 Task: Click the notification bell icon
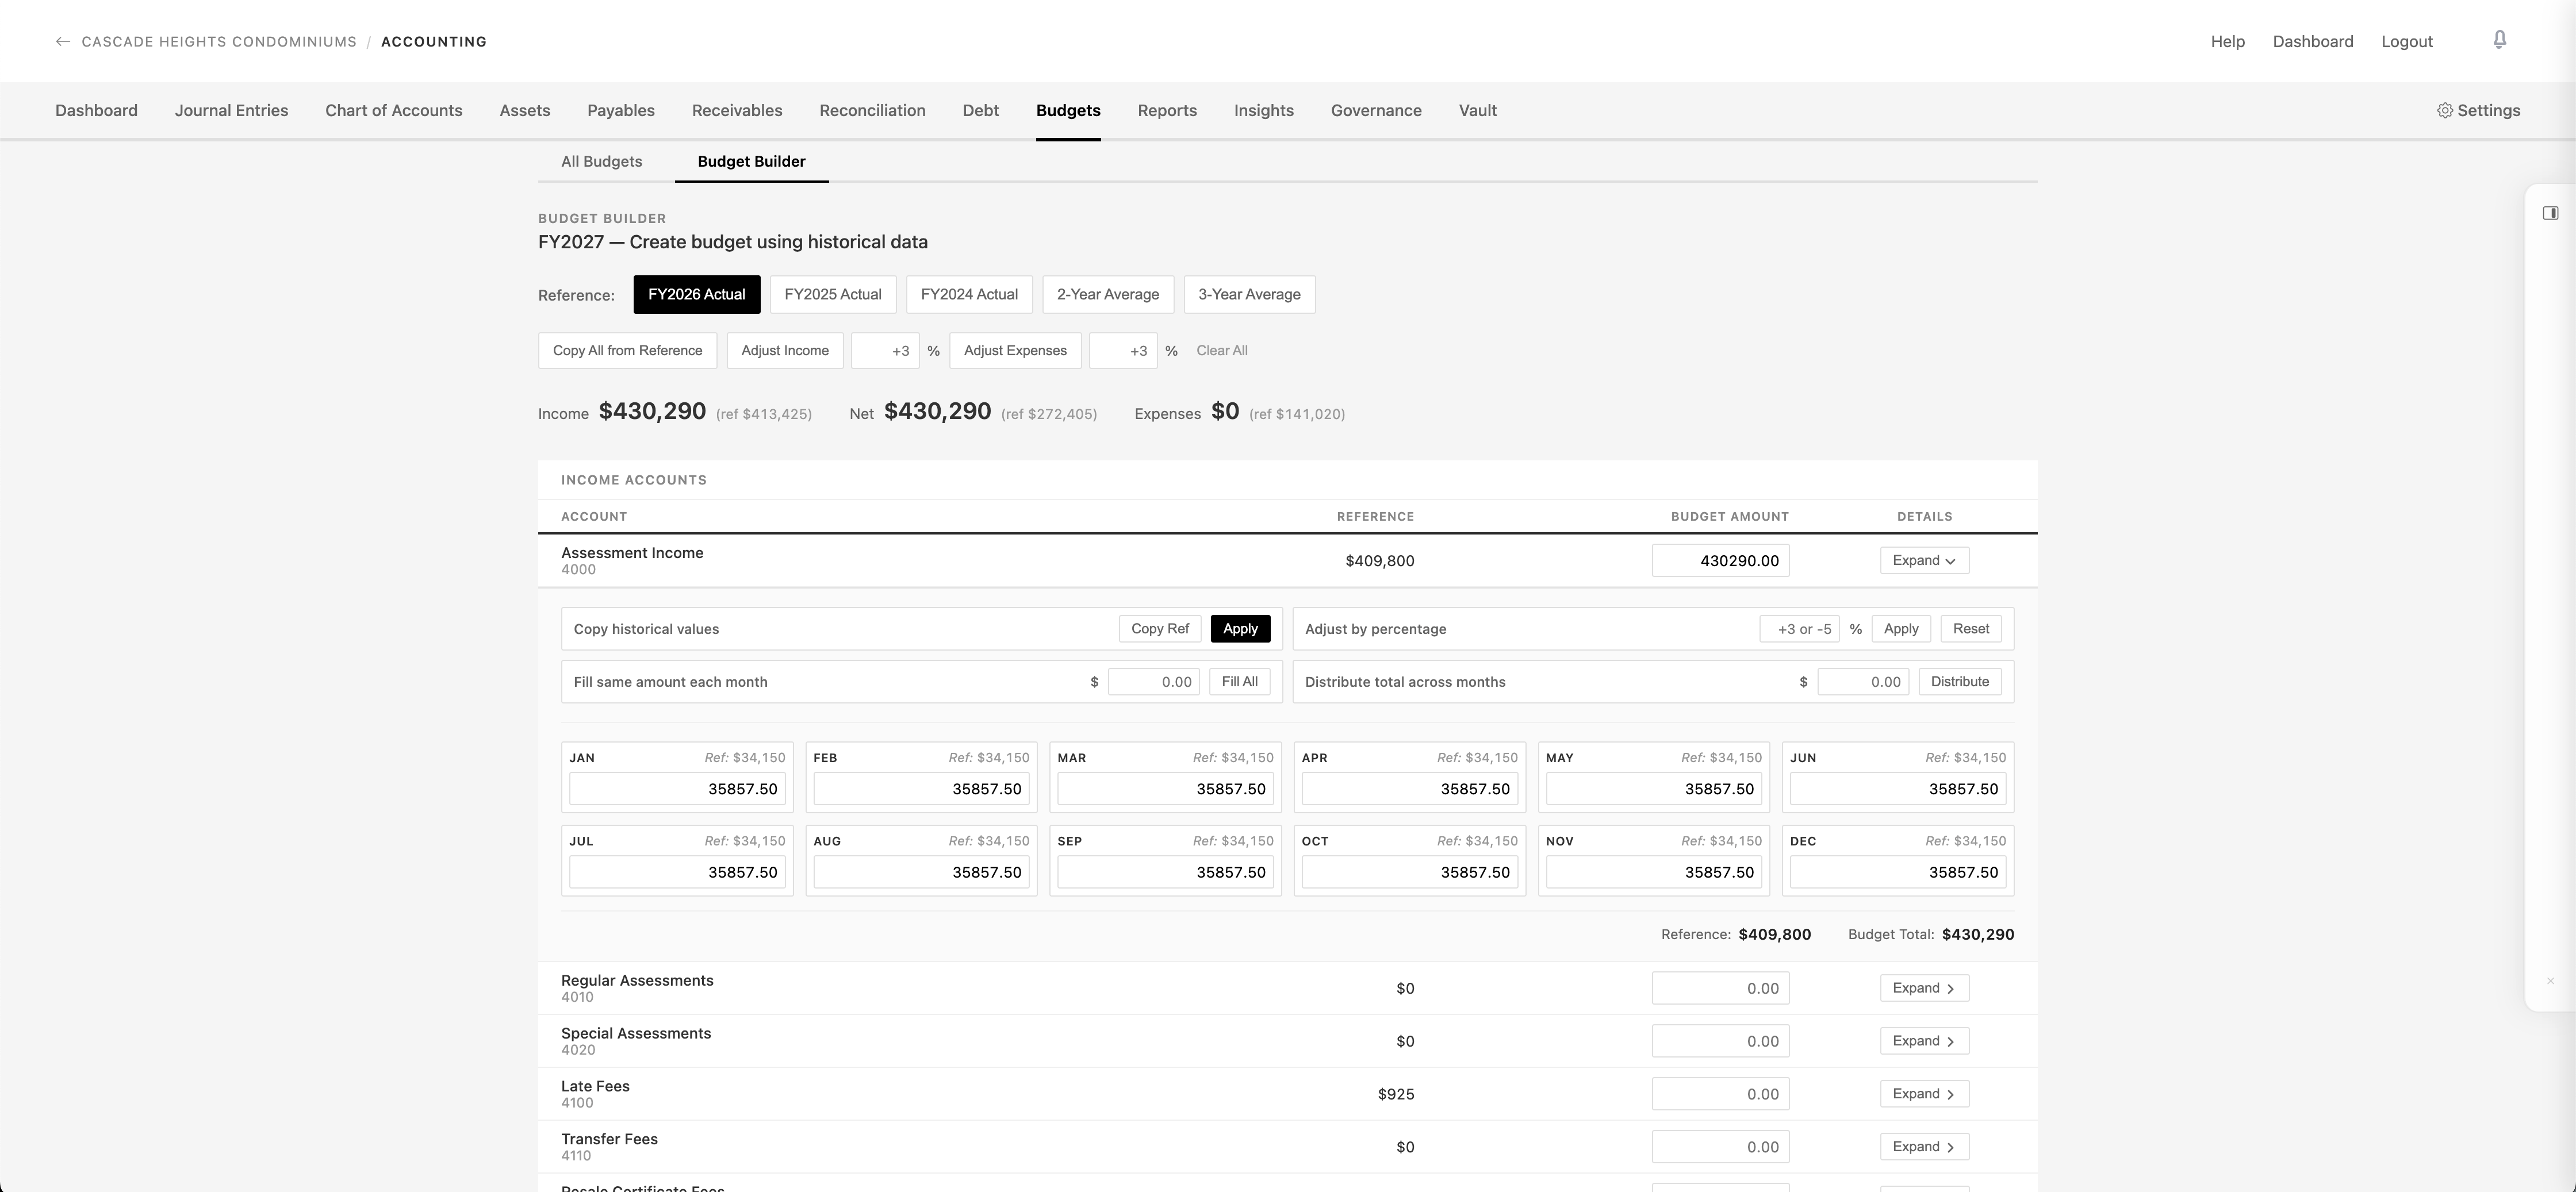(2499, 40)
